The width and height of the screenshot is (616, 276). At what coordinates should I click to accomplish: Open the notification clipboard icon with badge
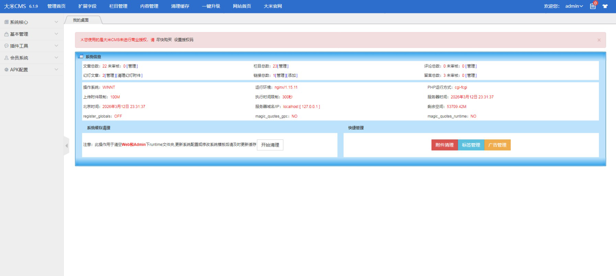click(593, 6)
